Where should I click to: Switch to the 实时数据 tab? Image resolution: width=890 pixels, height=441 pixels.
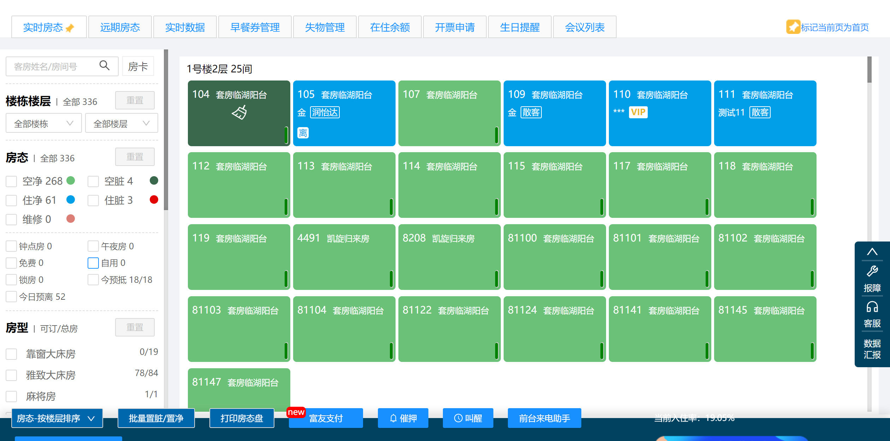[x=185, y=27]
